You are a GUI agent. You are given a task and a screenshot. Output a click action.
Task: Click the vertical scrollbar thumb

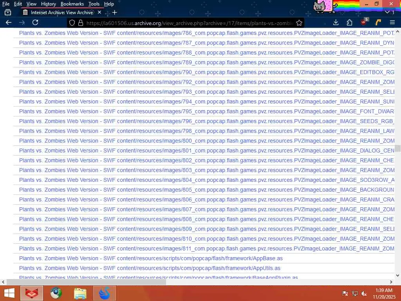point(398,149)
